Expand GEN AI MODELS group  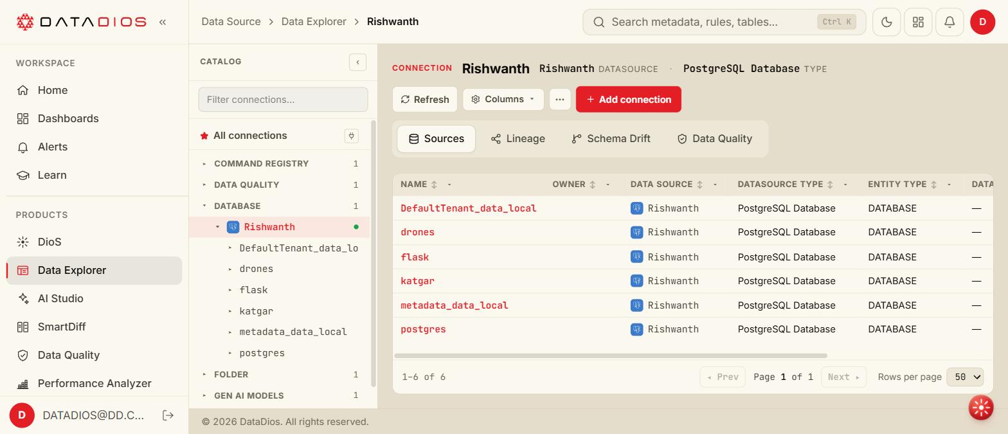[x=204, y=395]
